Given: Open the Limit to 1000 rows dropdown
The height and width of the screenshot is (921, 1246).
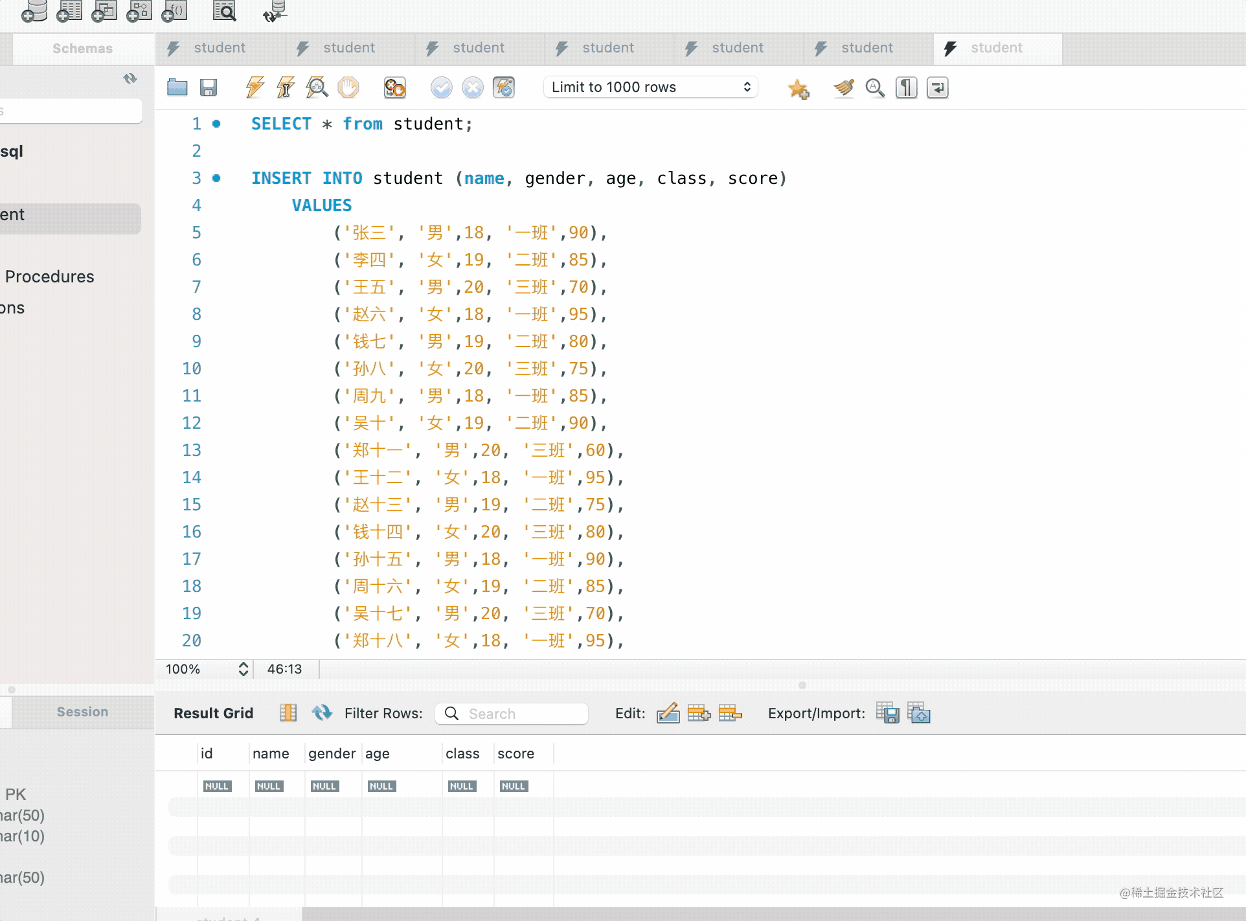Looking at the screenshot, I should (x=650, y=87).
